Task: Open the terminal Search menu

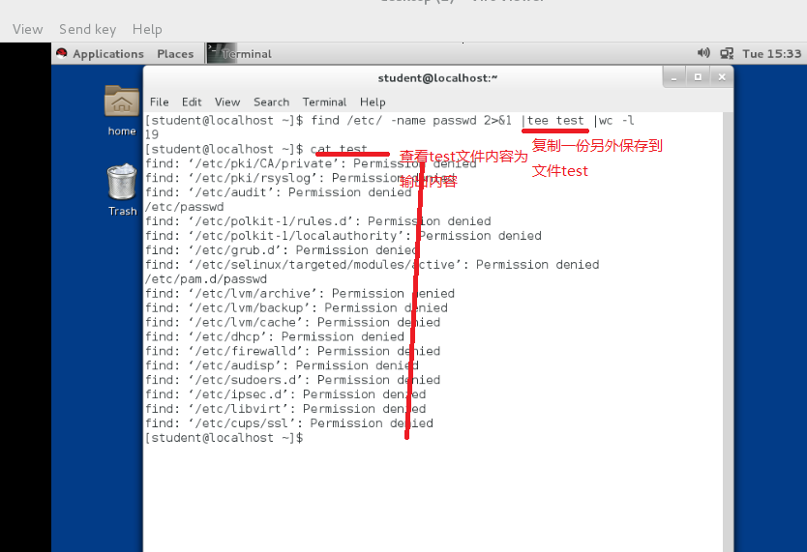Action: [x=271, y=102]
